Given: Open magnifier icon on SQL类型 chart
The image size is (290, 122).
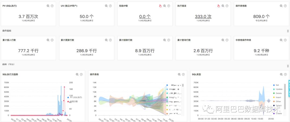Looking at the screenshot, I should click(281, 74).
